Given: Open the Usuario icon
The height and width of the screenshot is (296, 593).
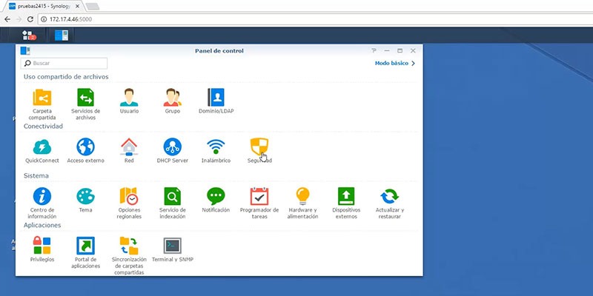Looking at the screenshot, I should pyautogui.click(x=129, y=101).
